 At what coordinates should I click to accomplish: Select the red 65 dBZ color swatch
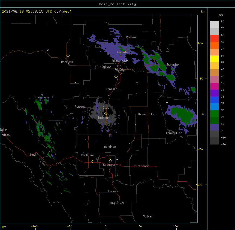214,38
